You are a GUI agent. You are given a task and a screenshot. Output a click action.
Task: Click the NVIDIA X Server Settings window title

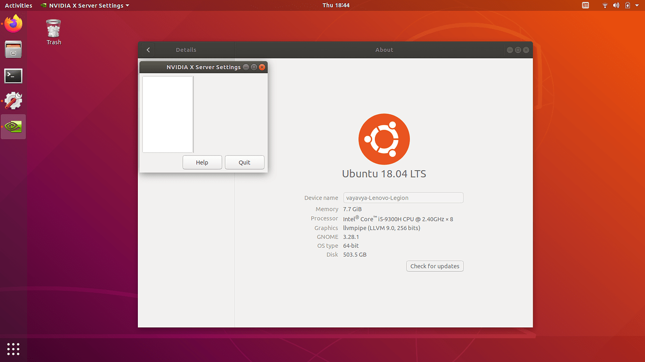click(204, 67)
